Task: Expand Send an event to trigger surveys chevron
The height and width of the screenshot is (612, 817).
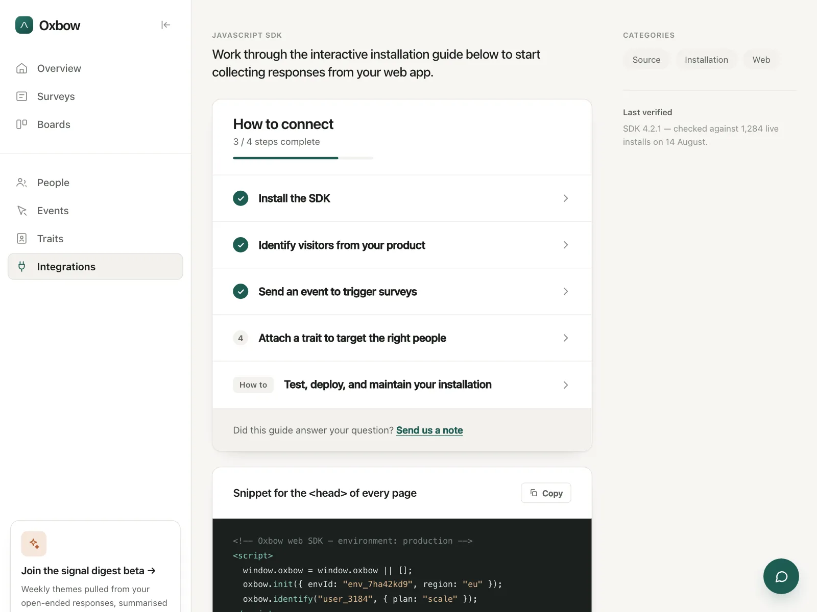Action: point(565,292)
